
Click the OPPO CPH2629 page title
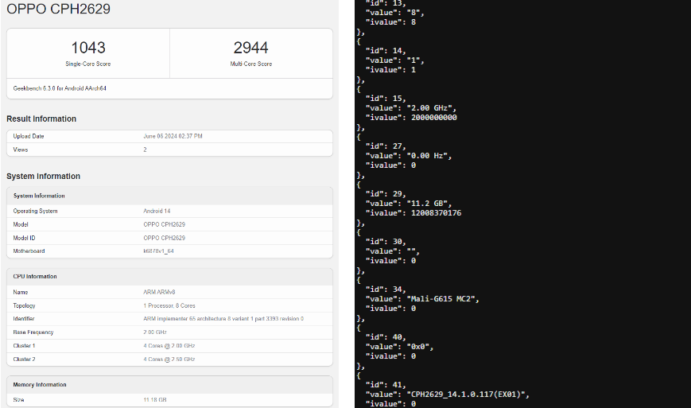(58, 9)
